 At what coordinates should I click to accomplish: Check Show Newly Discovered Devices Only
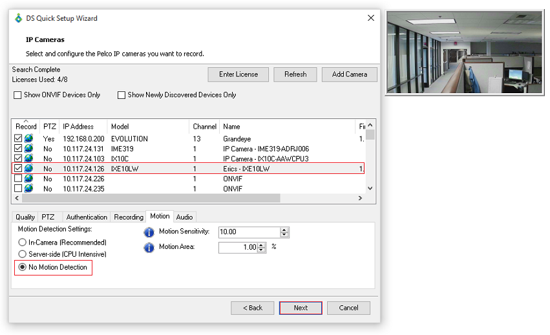[x=122, y=95]
